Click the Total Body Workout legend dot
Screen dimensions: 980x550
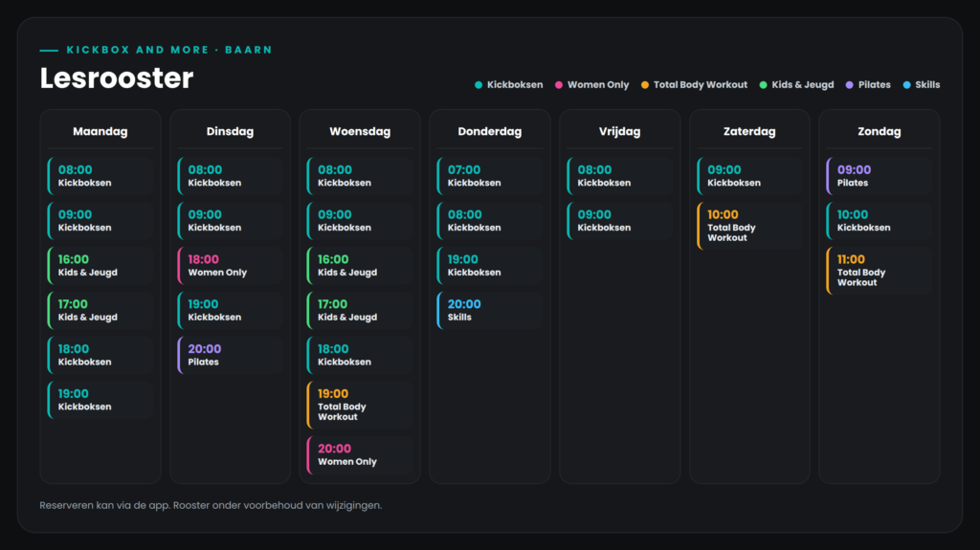[x=645, y=85]
